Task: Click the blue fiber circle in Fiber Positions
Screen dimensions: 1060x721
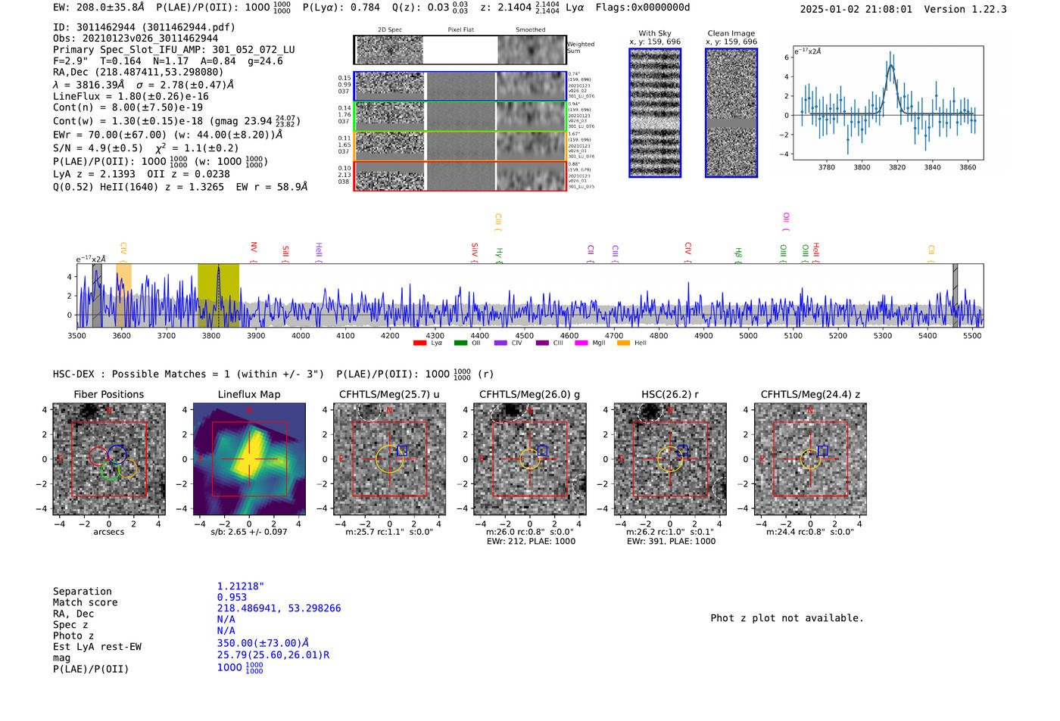Action: pos(117,454)
